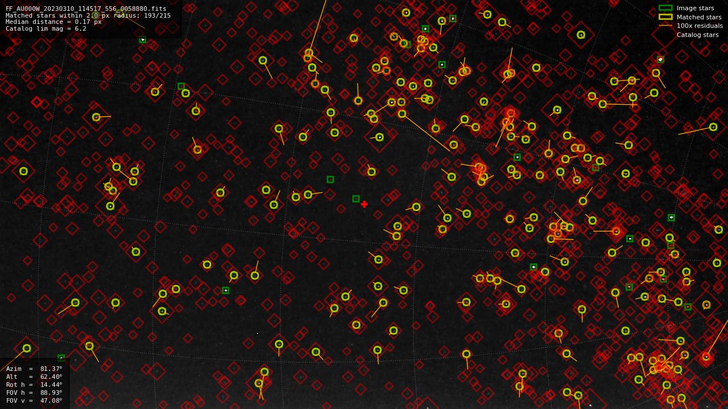The width and height of the screenshot is (728, 409).
Task: Click "Catalog lim mag = 6.2" text
Action: pyautogui.click(x=46, y=29)
